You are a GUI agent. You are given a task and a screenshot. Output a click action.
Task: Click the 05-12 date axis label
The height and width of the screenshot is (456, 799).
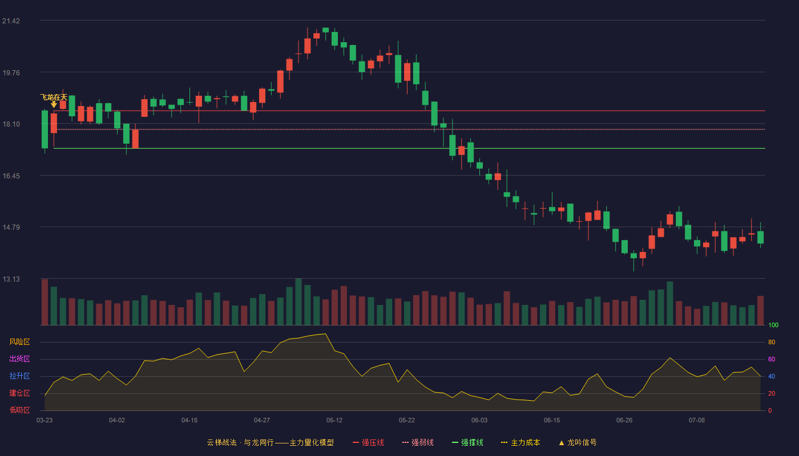pos(334,420)
